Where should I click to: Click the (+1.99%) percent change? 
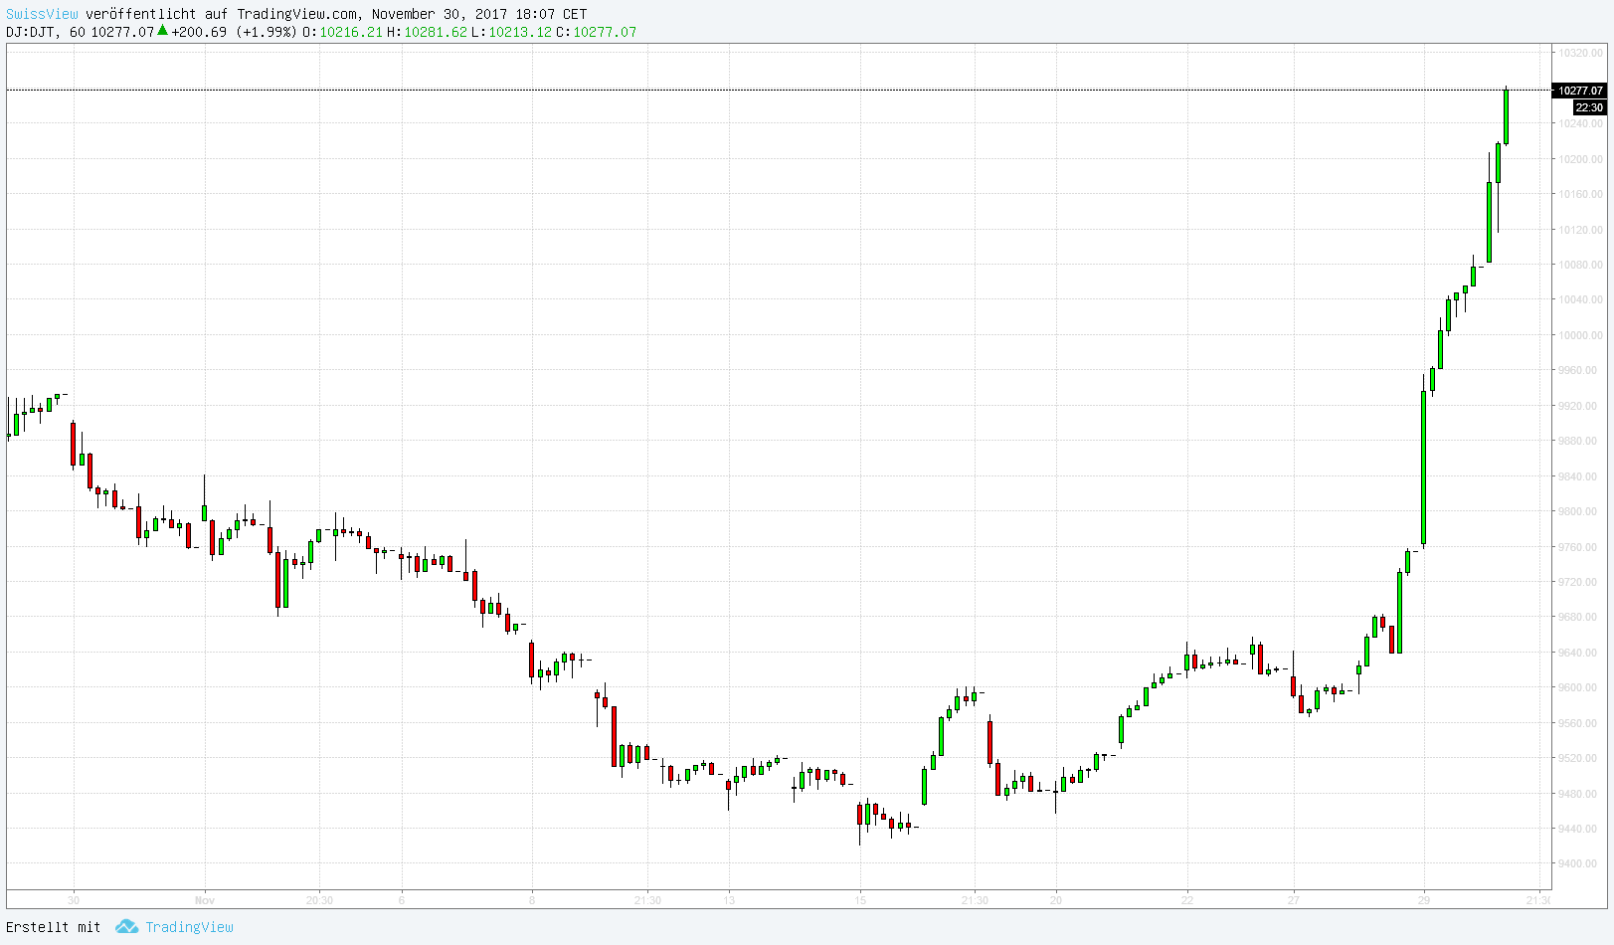coord(266,32)
